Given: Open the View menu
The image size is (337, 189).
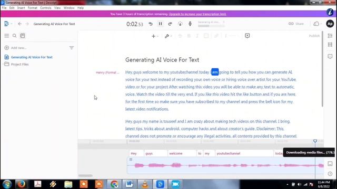Looking at the screenshot, I should pos(57,8).
